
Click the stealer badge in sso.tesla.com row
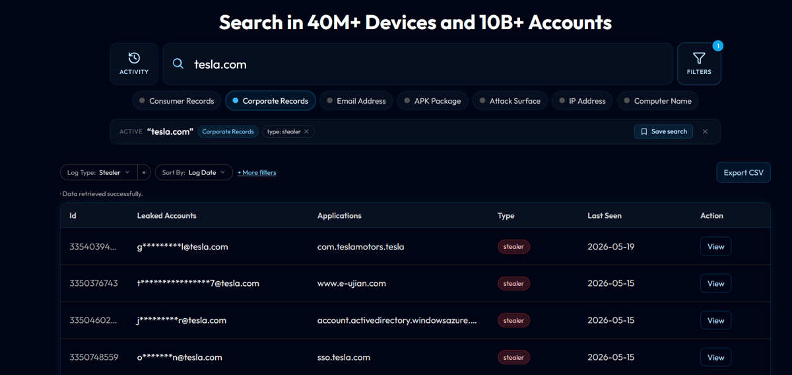coord(513,357)
